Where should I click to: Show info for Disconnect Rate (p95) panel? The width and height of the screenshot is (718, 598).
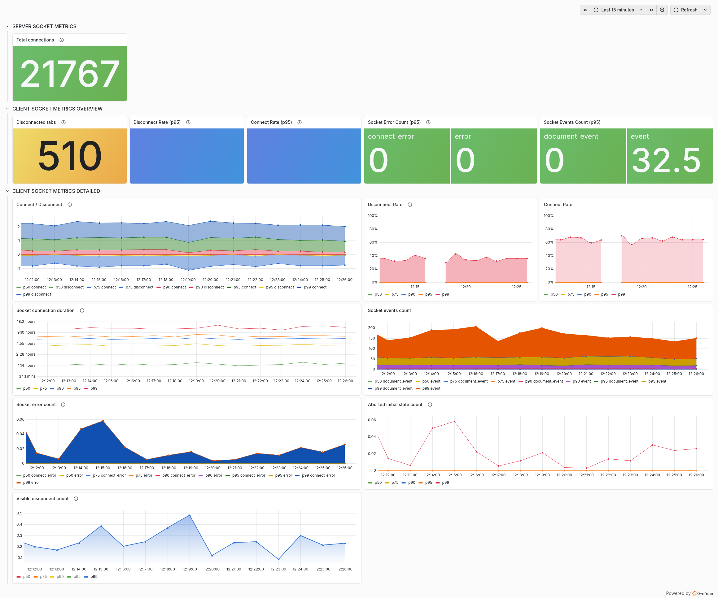(x=188, y=122)
